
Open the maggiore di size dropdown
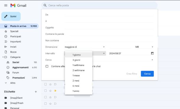85,47
